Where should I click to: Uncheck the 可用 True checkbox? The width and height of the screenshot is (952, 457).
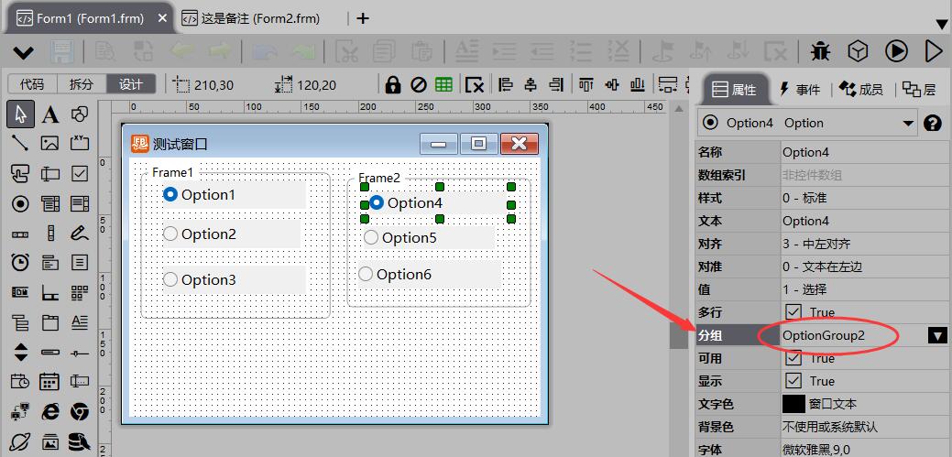[793, 358]
